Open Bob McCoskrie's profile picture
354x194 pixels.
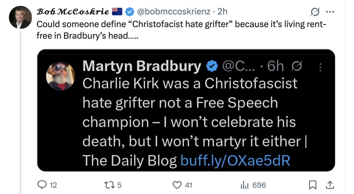(20, 17)
